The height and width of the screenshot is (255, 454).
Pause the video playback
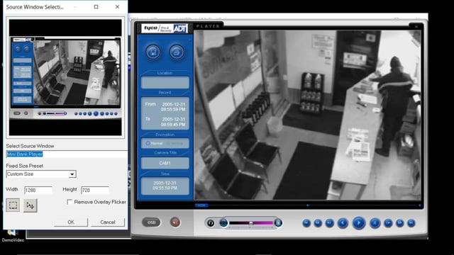click(375, 223)
